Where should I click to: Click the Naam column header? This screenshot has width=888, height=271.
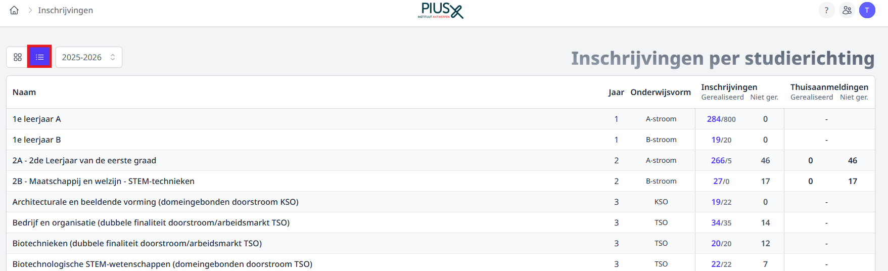24,92
